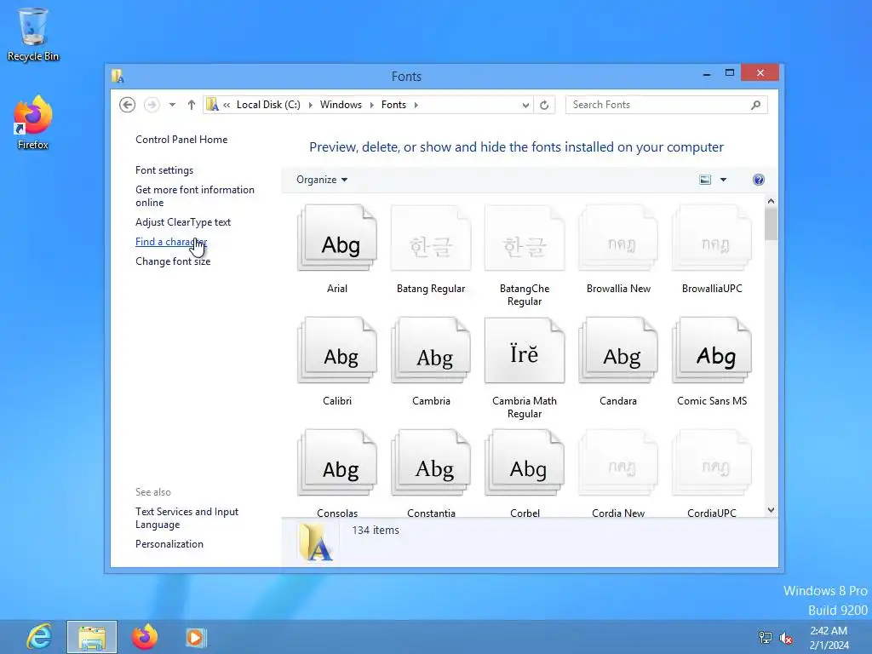872x654 pixels.
Task: Refresh the Fonts folder view
Action: coord(544,105)
